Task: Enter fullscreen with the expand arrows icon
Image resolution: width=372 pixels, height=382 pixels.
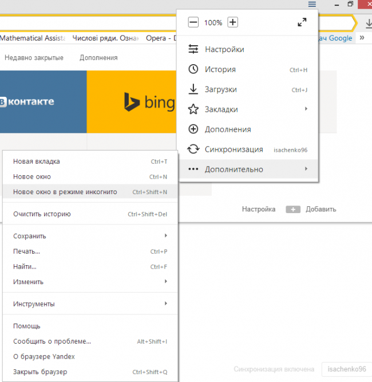Action: [x=302, y=22]
